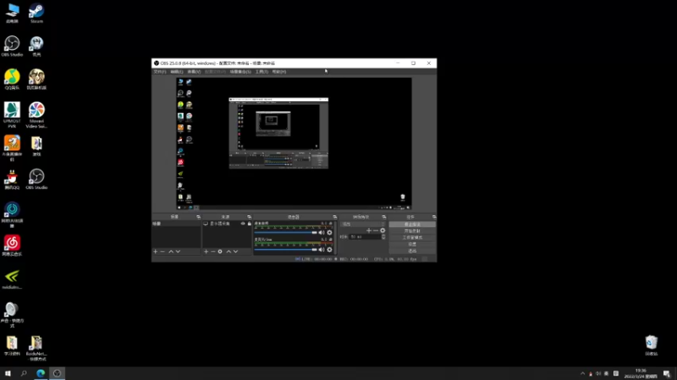Open Settings button in Controls panel
Screen dimensions: 677x380
(412, 244)
